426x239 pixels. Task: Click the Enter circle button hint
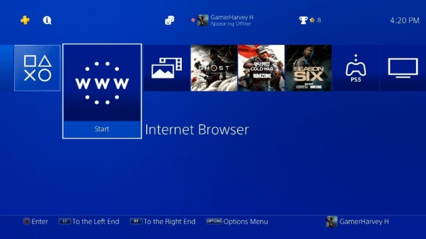tap(35, 222)
